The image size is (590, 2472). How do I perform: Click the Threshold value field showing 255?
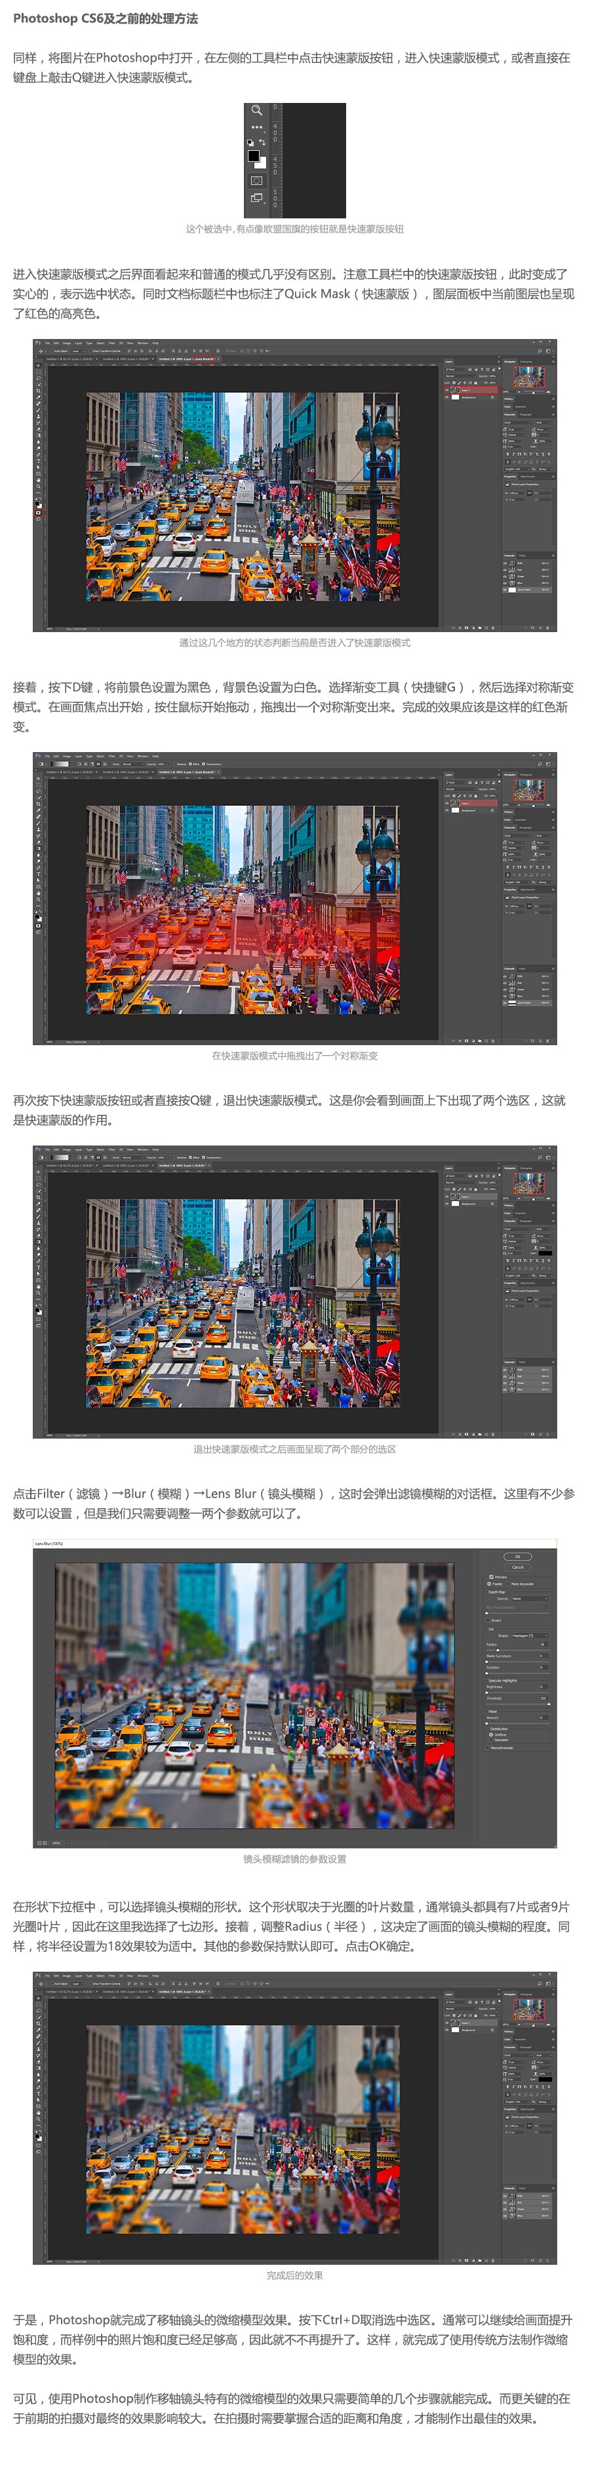coord(544,1698)
